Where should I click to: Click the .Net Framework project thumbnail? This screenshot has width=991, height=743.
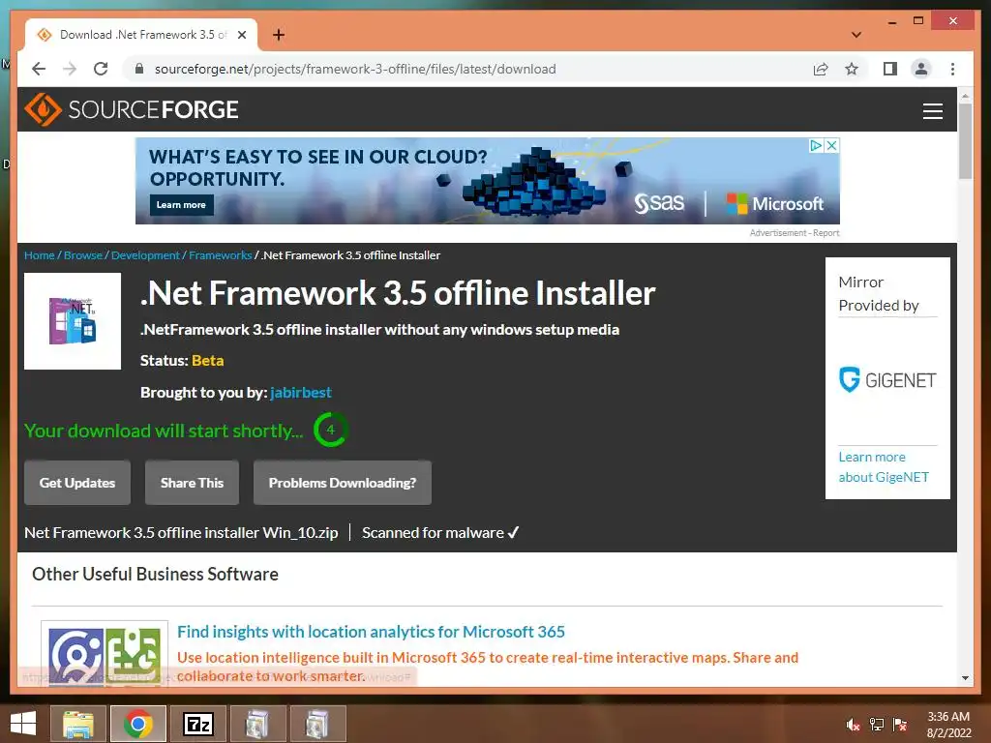73,321
